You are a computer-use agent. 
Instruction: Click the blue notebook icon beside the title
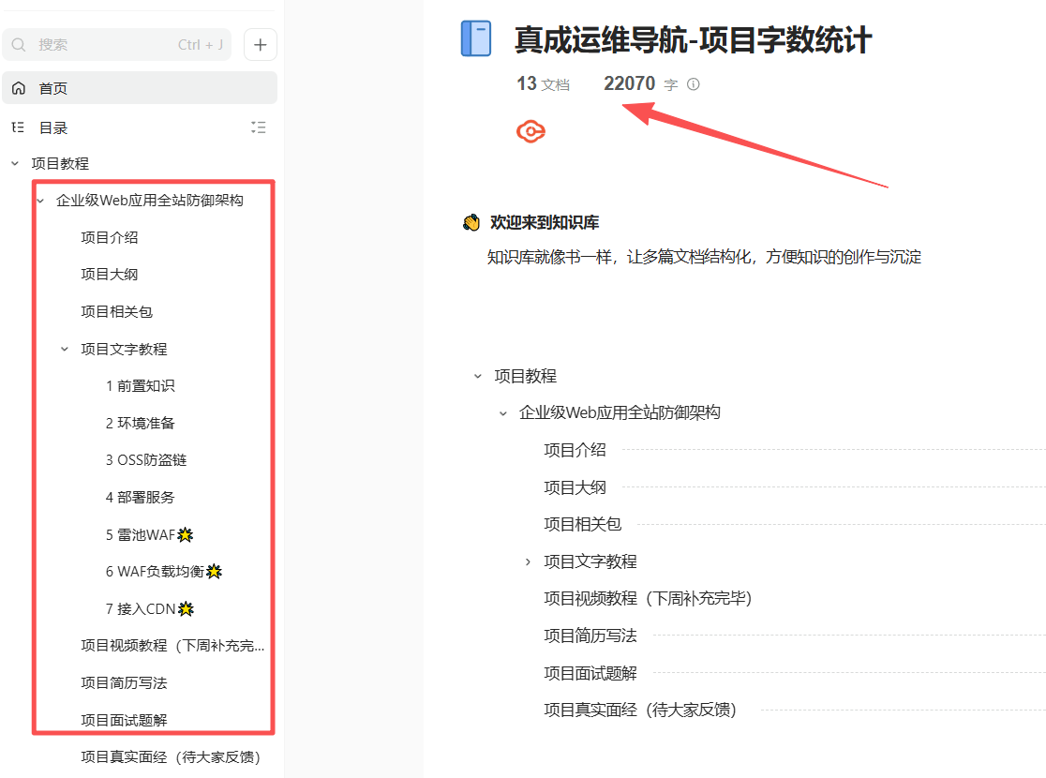(476, 39)
